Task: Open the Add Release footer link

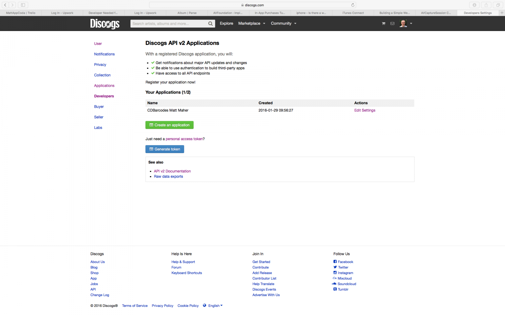Action: click(262, 273)
